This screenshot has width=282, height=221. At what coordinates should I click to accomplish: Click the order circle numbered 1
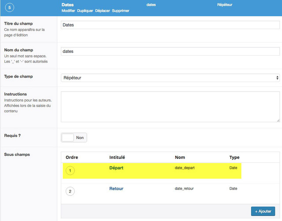[70, 171]
